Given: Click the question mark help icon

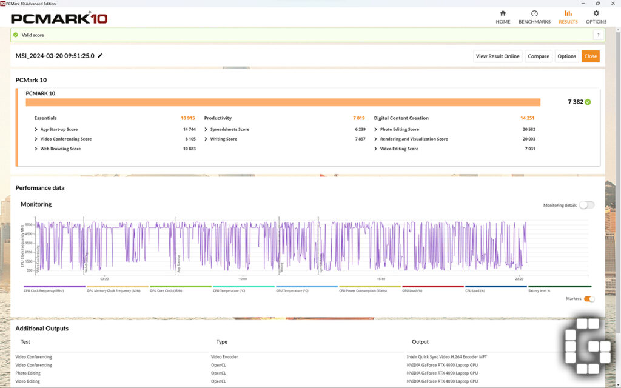Looking at the screenshot, I should [598, 35].
